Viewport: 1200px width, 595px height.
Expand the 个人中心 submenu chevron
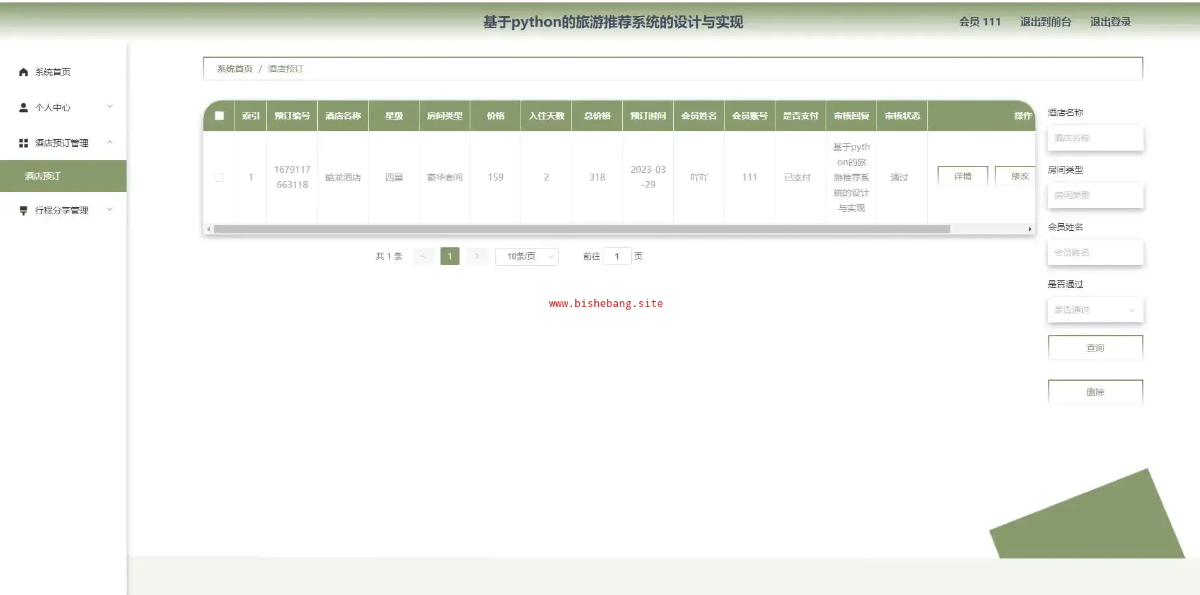pyautogui.click(x=110, y=107)
